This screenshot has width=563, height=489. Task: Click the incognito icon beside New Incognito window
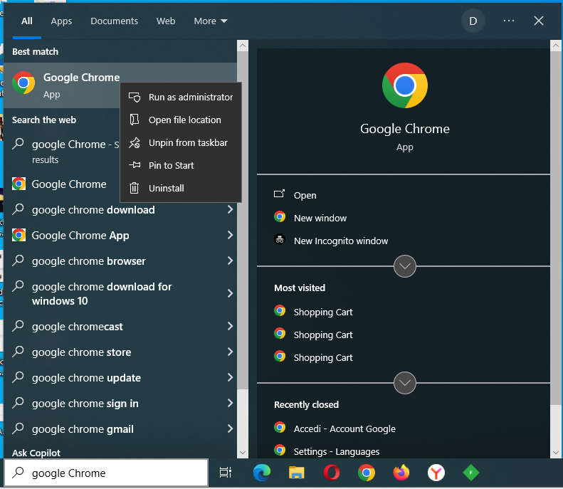pos(279,239)
